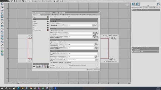Open Вид зависимости согласно СП dropdown
Screen dimensions: 161x90
click(74, 62)
